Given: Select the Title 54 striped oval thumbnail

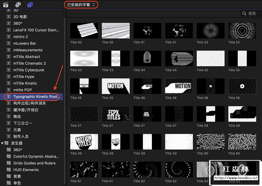Looking at the screenshot, I should [179, 59].
